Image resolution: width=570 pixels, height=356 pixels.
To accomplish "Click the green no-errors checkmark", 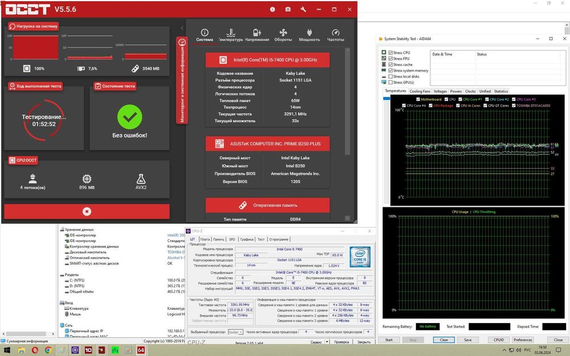I will coord(129,117).
